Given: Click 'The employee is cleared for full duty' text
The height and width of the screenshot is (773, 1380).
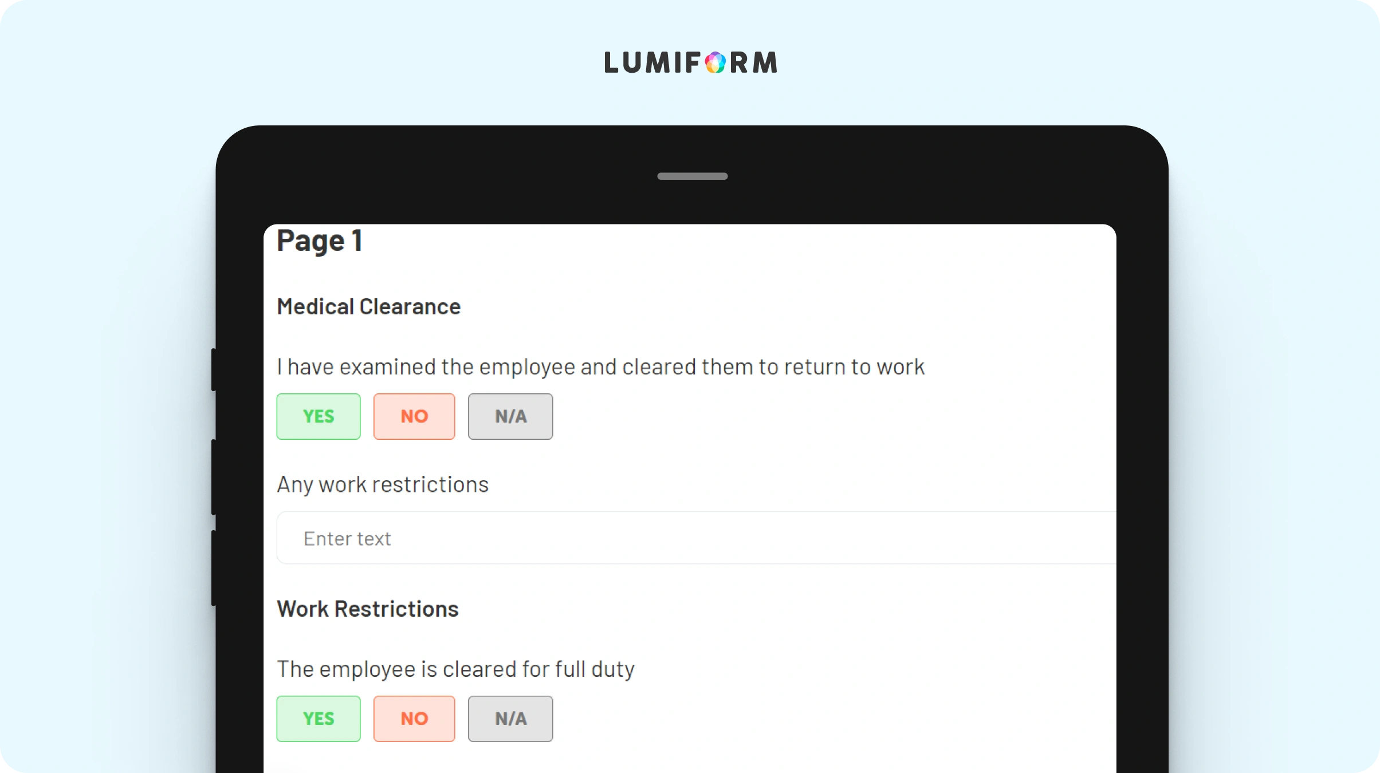Looking at the screenshot, I should pos(455,669).
